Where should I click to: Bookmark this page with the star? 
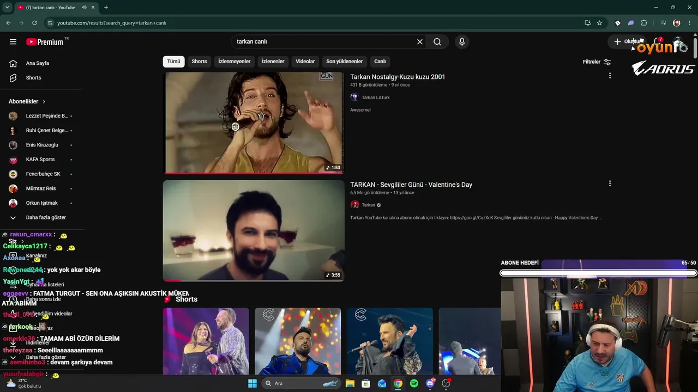tap(599, 23)
